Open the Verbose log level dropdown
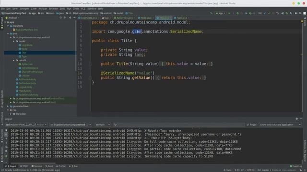This screenshot has height=172, width=307. [102, 125]
